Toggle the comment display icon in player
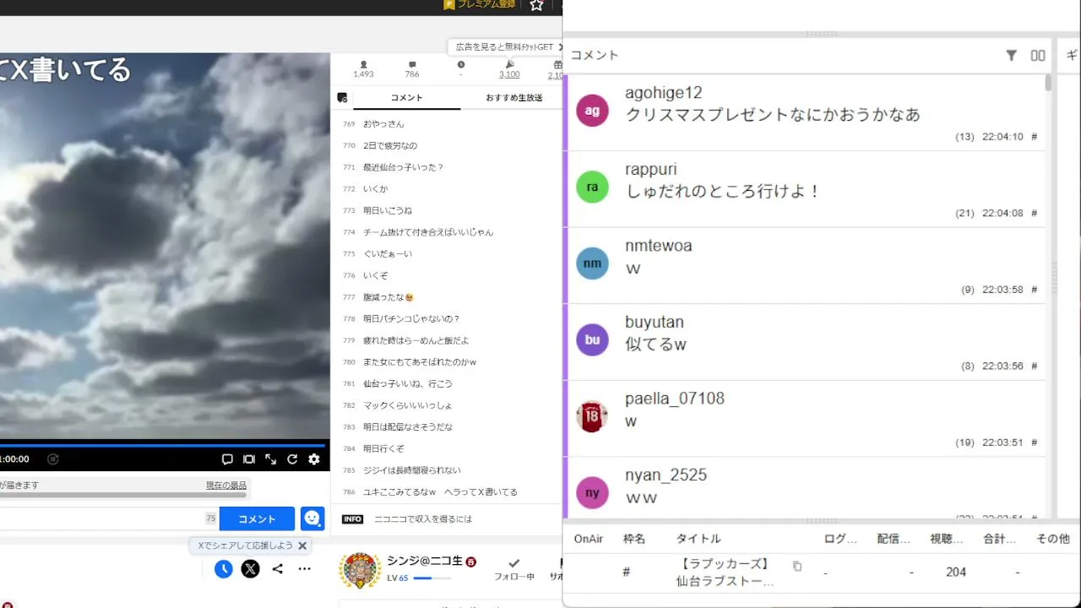 [x=227, y=459]
